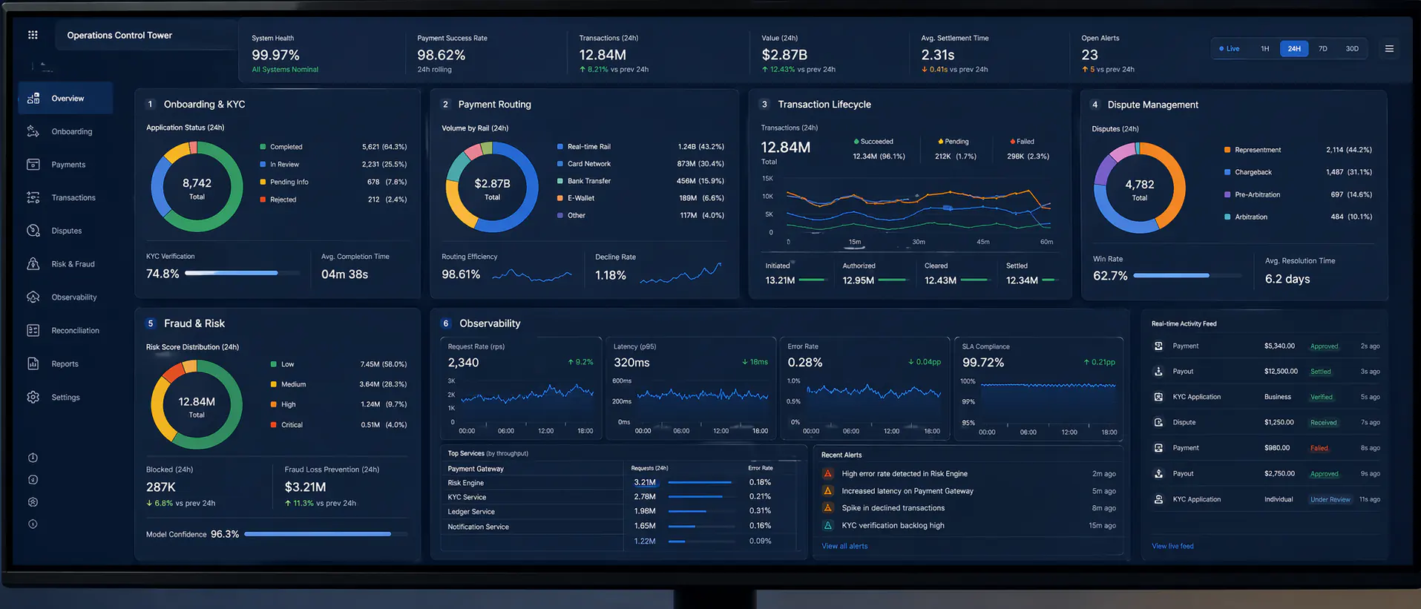Click the KYC Application Business feed icon
The width and height of the screenshot is (1421, 609).
tap(1158, 397)
